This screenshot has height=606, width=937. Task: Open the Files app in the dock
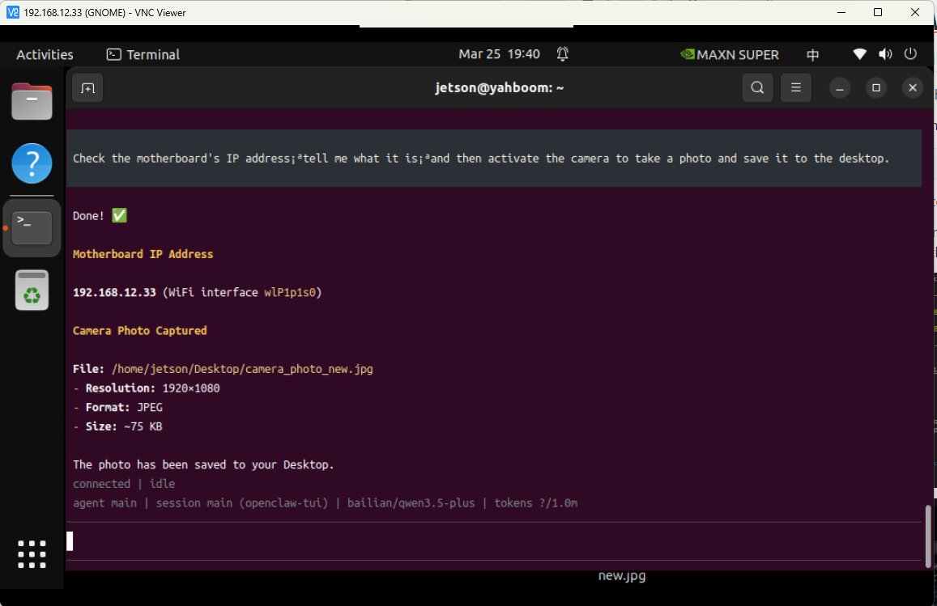(32, 101)
